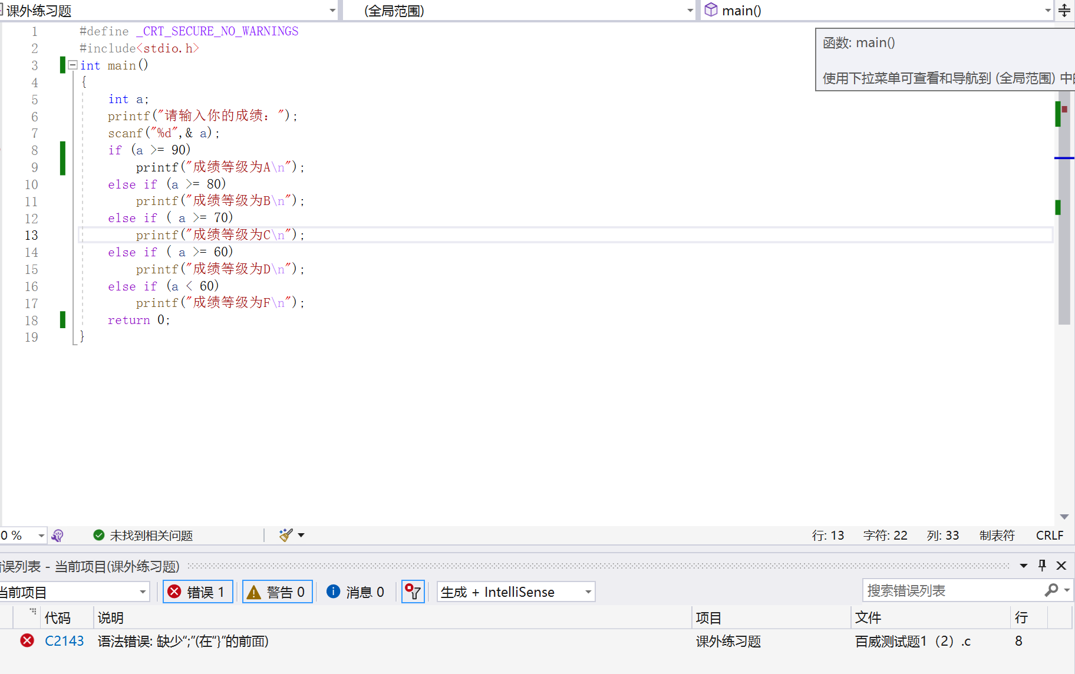Toggle the Messages 0 filter button
This screenshot has width=1075, height=674.
[x=356, y=592]
